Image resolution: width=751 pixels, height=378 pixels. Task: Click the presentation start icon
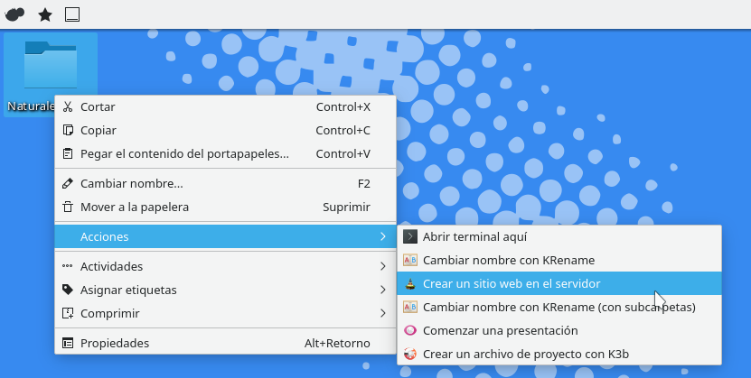pos(410,330)
